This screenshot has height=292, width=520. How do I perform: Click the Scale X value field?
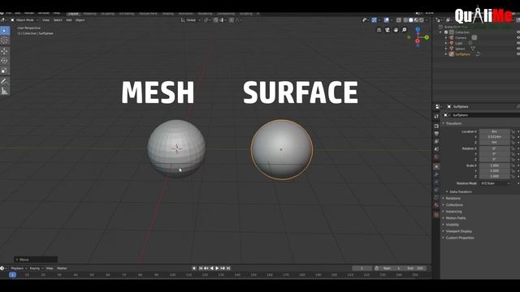pyautogui.click(x=495, y=165)
